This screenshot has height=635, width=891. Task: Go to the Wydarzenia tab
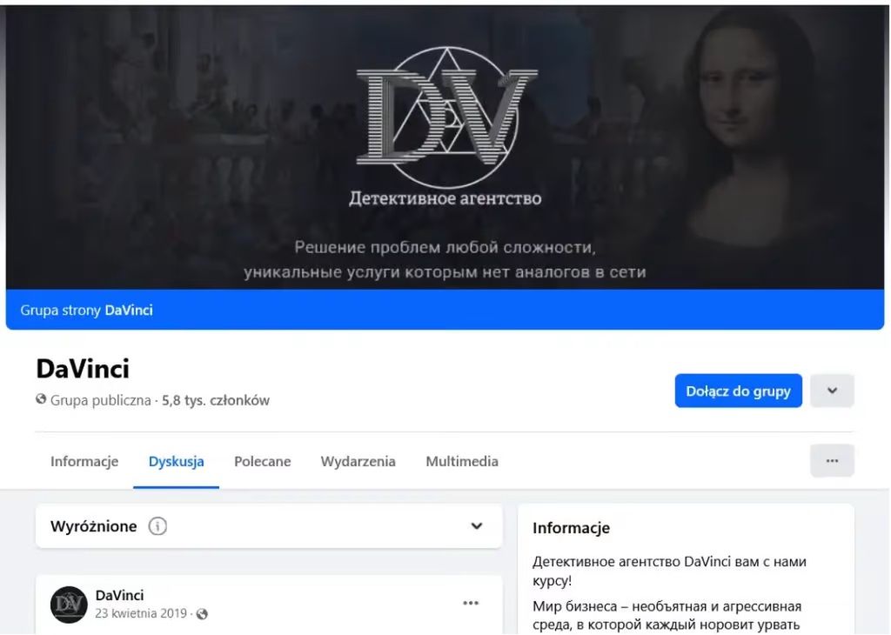(358, 461)
